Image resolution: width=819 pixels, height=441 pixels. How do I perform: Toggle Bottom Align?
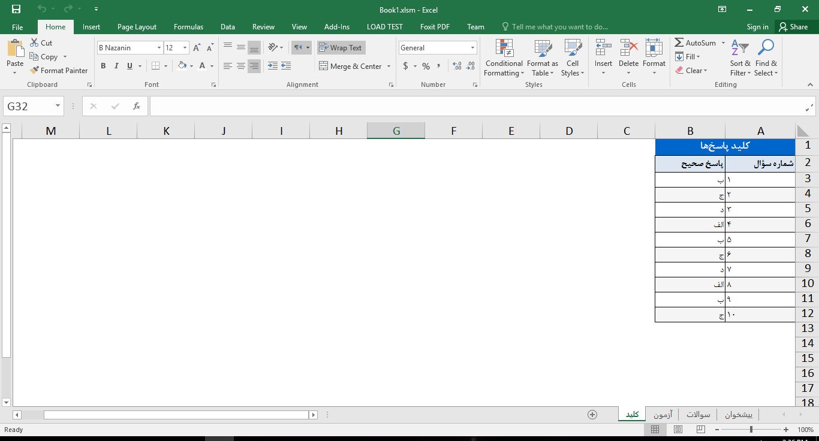coord(254,47)
